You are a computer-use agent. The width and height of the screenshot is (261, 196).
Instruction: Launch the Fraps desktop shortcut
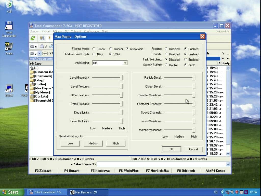(x=9, y=48)
